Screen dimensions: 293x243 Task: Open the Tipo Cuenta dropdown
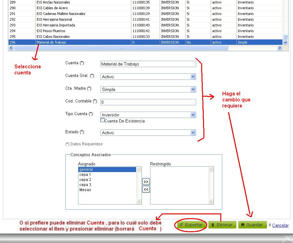tap(192, 115)
